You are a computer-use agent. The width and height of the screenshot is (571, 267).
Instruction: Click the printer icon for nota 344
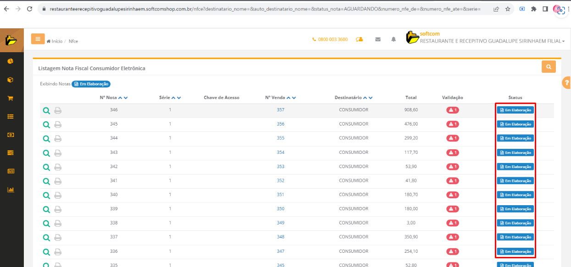[58, 138]
